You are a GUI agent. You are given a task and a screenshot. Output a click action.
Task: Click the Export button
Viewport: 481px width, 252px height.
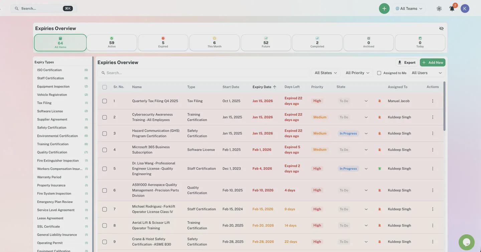[407, 62]
